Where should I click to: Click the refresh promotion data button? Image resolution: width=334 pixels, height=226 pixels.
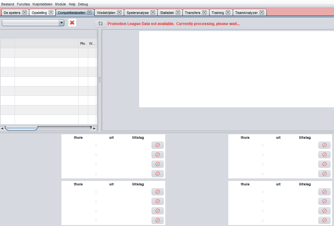101,23
